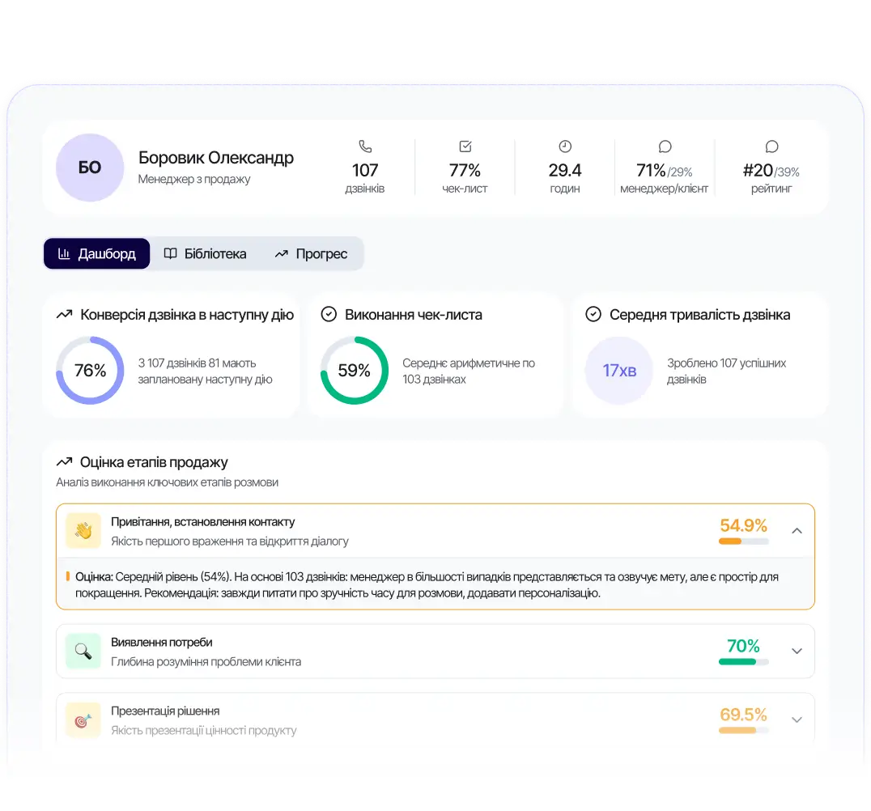Click the clock icon above 29.4 годин
This screenshot has height=811, width=871.
(564, 146)
